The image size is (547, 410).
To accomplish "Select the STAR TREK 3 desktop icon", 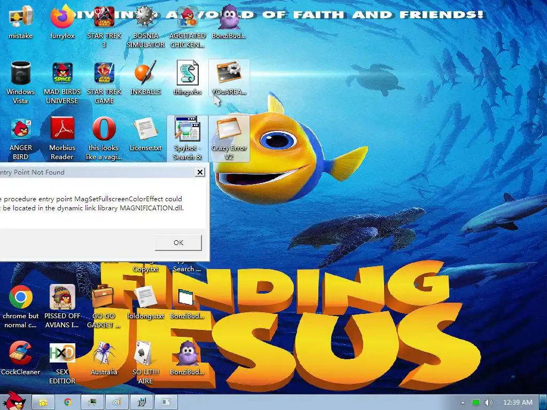I will pyautogui.click(x=104, y=27).
